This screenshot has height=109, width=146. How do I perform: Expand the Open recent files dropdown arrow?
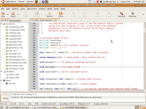tap(18, 15)
